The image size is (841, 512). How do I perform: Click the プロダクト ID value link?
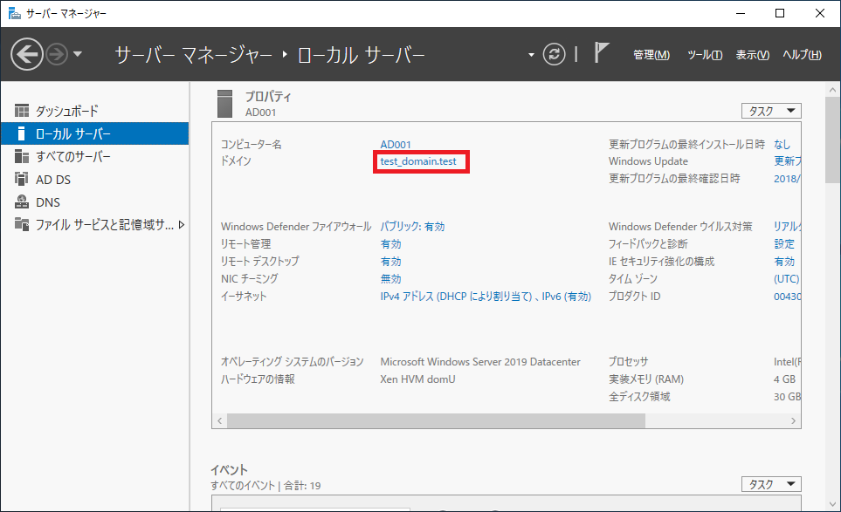(x=787, y=297)
